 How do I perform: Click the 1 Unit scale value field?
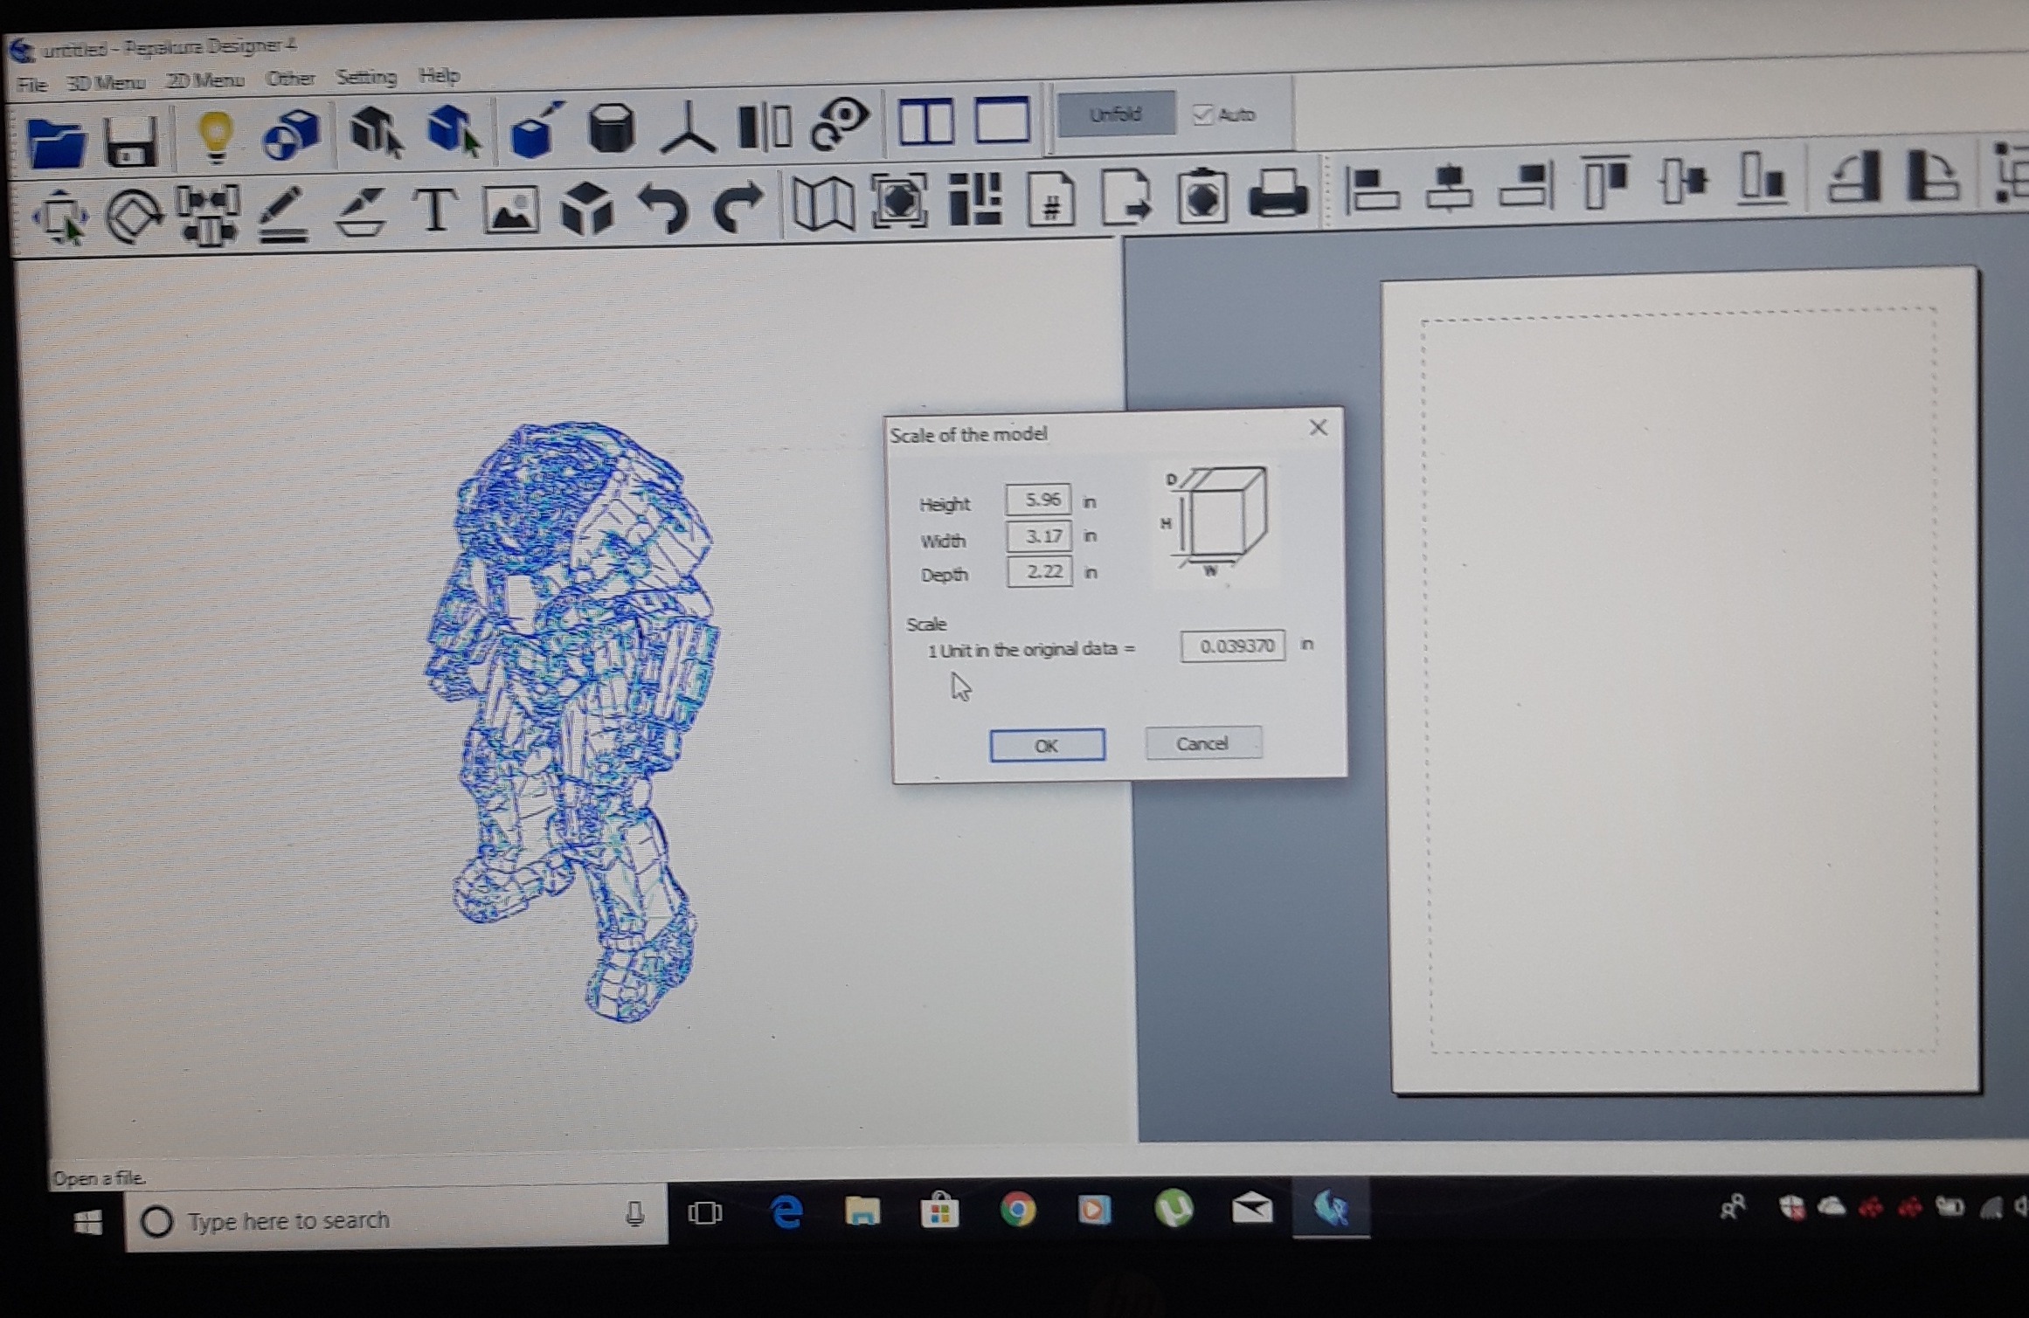coord(1232,645)
